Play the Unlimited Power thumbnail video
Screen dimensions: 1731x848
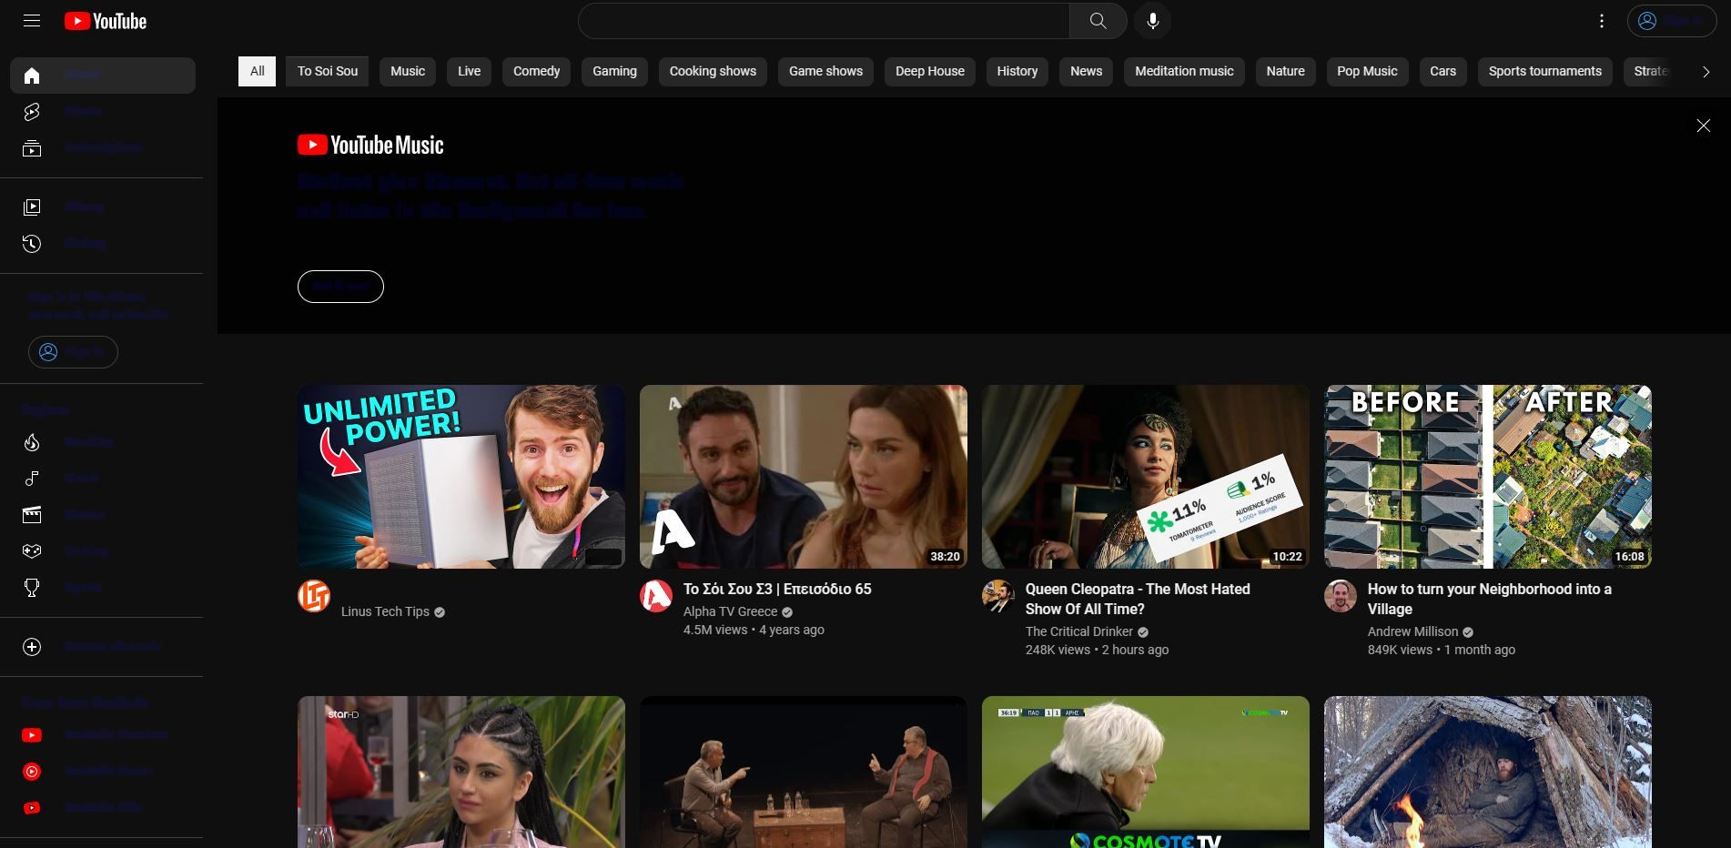pyautogui.click(x=461, y=477)
